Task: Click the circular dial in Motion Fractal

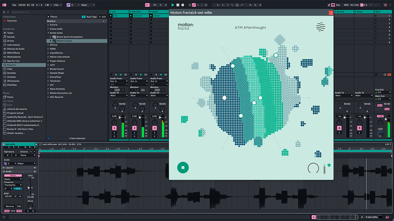Action: tap(313, 168)
